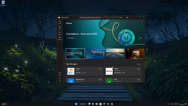Click Free button for Xbox

[x=139, y=79]
